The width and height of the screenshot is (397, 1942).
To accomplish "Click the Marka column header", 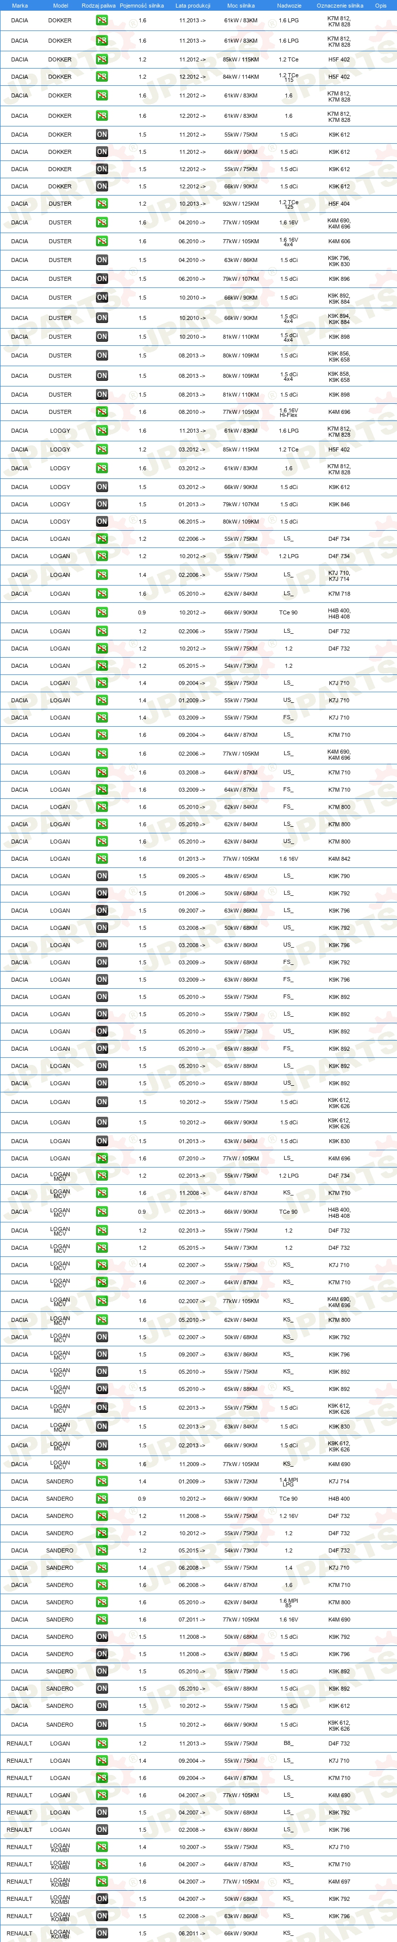I will (x=20, y=5).
